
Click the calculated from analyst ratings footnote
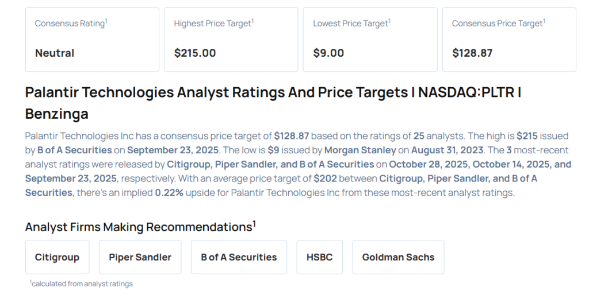tap(82, 283)
